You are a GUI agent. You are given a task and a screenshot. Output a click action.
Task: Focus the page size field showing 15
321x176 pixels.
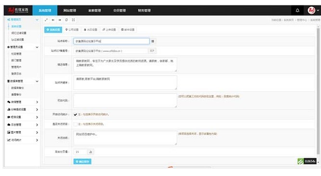tap(80, 152)
